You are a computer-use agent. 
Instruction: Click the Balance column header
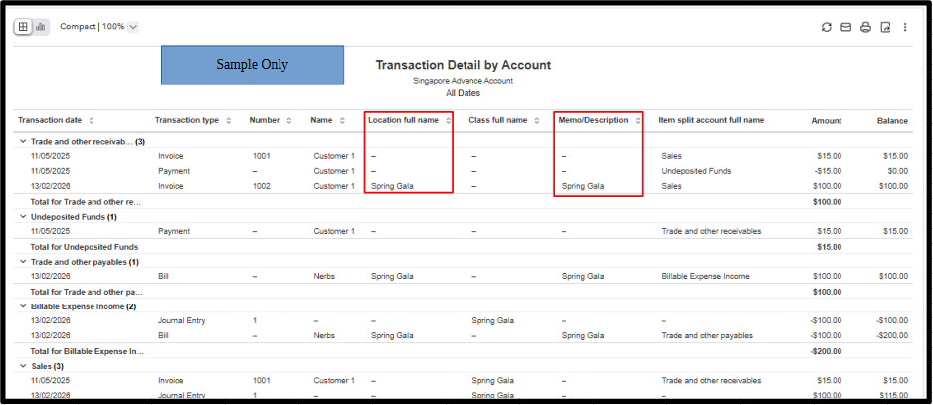point(892,121)
